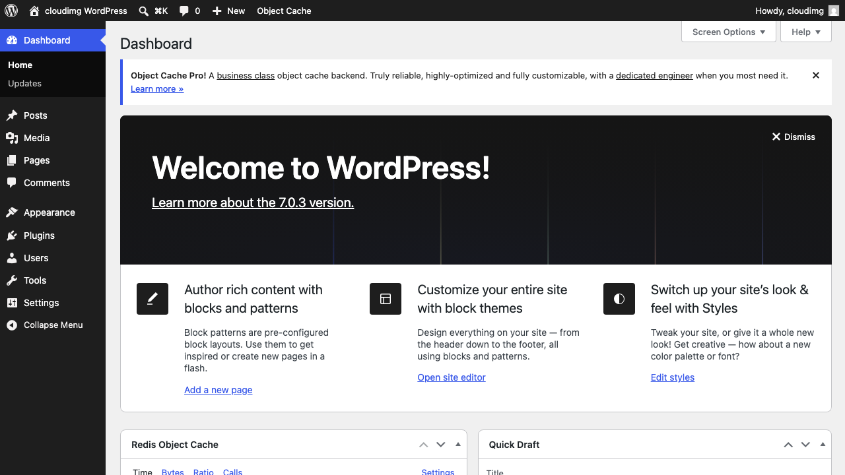Expand the Help dropdown tab

pyautogui.click(x=806, y=32)
